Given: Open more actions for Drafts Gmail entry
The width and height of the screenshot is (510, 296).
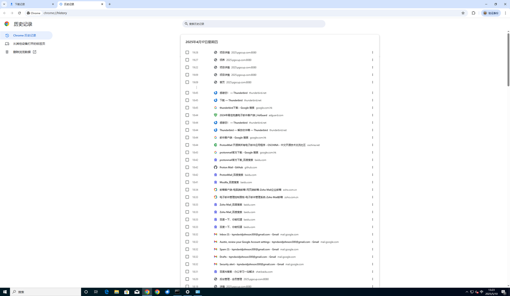Looking at the screenshot, I should tap(373, 257).
